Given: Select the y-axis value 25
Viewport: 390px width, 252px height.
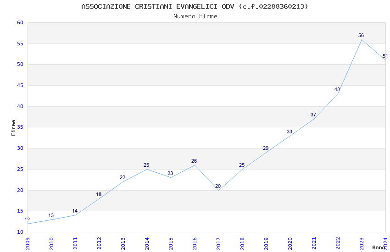Looking at the screenshot, I should (20, 170).
